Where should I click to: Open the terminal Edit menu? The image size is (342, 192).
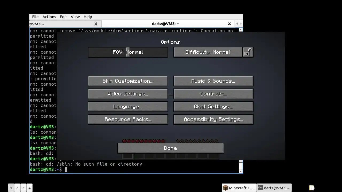click(63, 17)
